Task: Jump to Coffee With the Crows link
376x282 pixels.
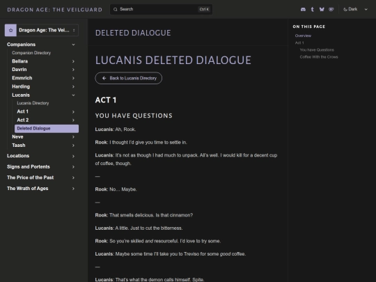Action: tap(319, 57)
